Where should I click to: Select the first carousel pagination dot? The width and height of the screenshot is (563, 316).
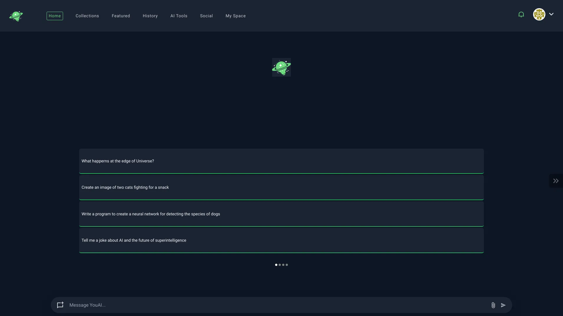pos(276,265)
